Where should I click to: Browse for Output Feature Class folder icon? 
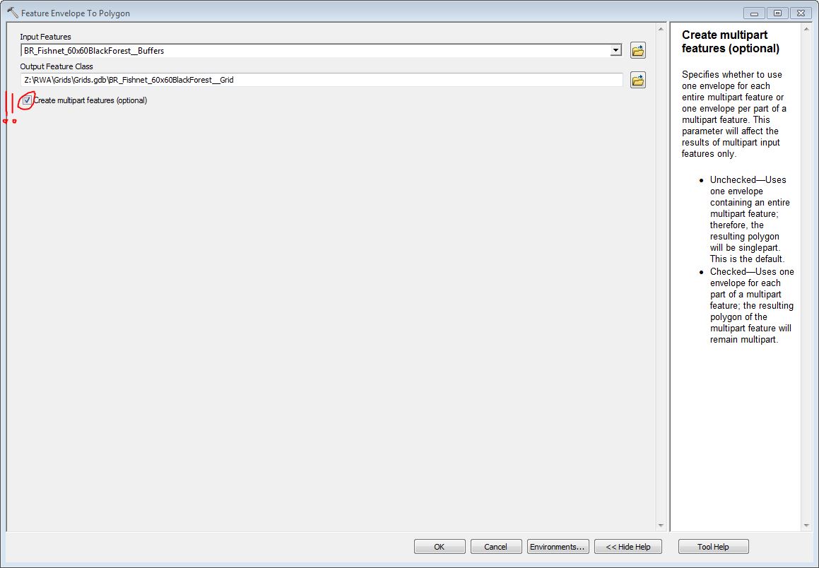(x=638, y=80)
